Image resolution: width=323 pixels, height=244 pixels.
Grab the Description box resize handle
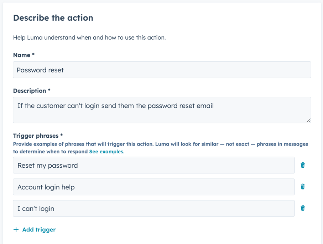[308, 120]
